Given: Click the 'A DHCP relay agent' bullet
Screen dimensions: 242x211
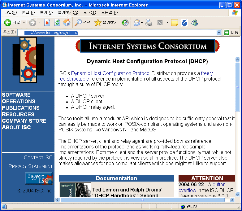Looking at the screenshot, I should [x=93, y=107].
